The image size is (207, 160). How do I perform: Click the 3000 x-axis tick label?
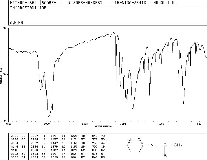click(47, 124)
